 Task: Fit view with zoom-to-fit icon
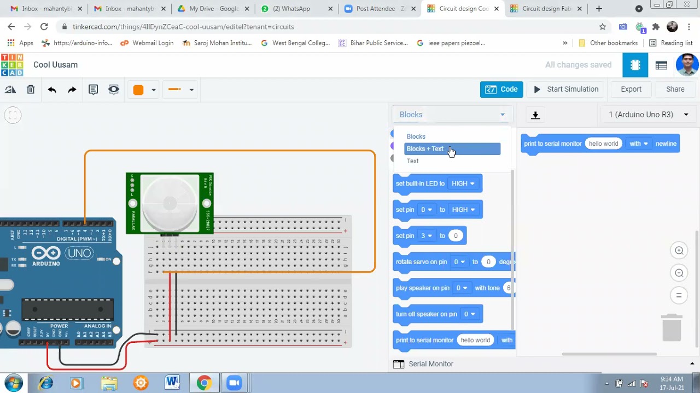[x=13, y=115]
